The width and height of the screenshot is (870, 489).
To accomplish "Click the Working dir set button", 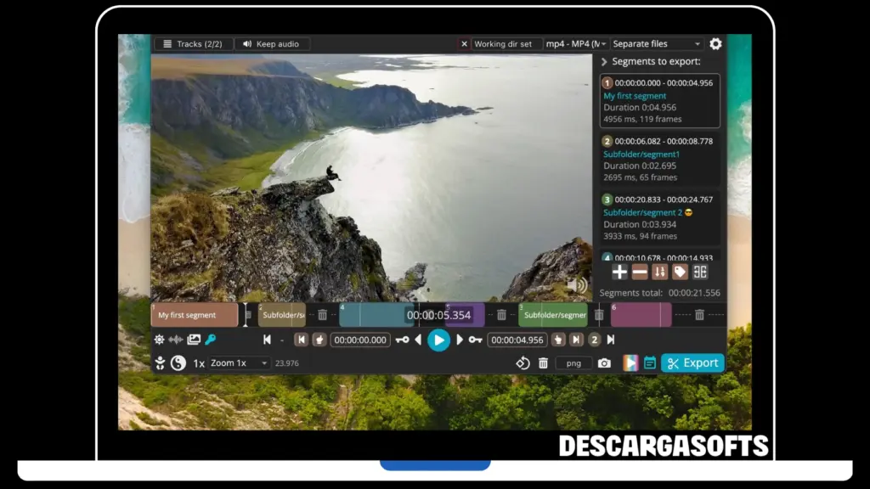I will click(501, 44).
